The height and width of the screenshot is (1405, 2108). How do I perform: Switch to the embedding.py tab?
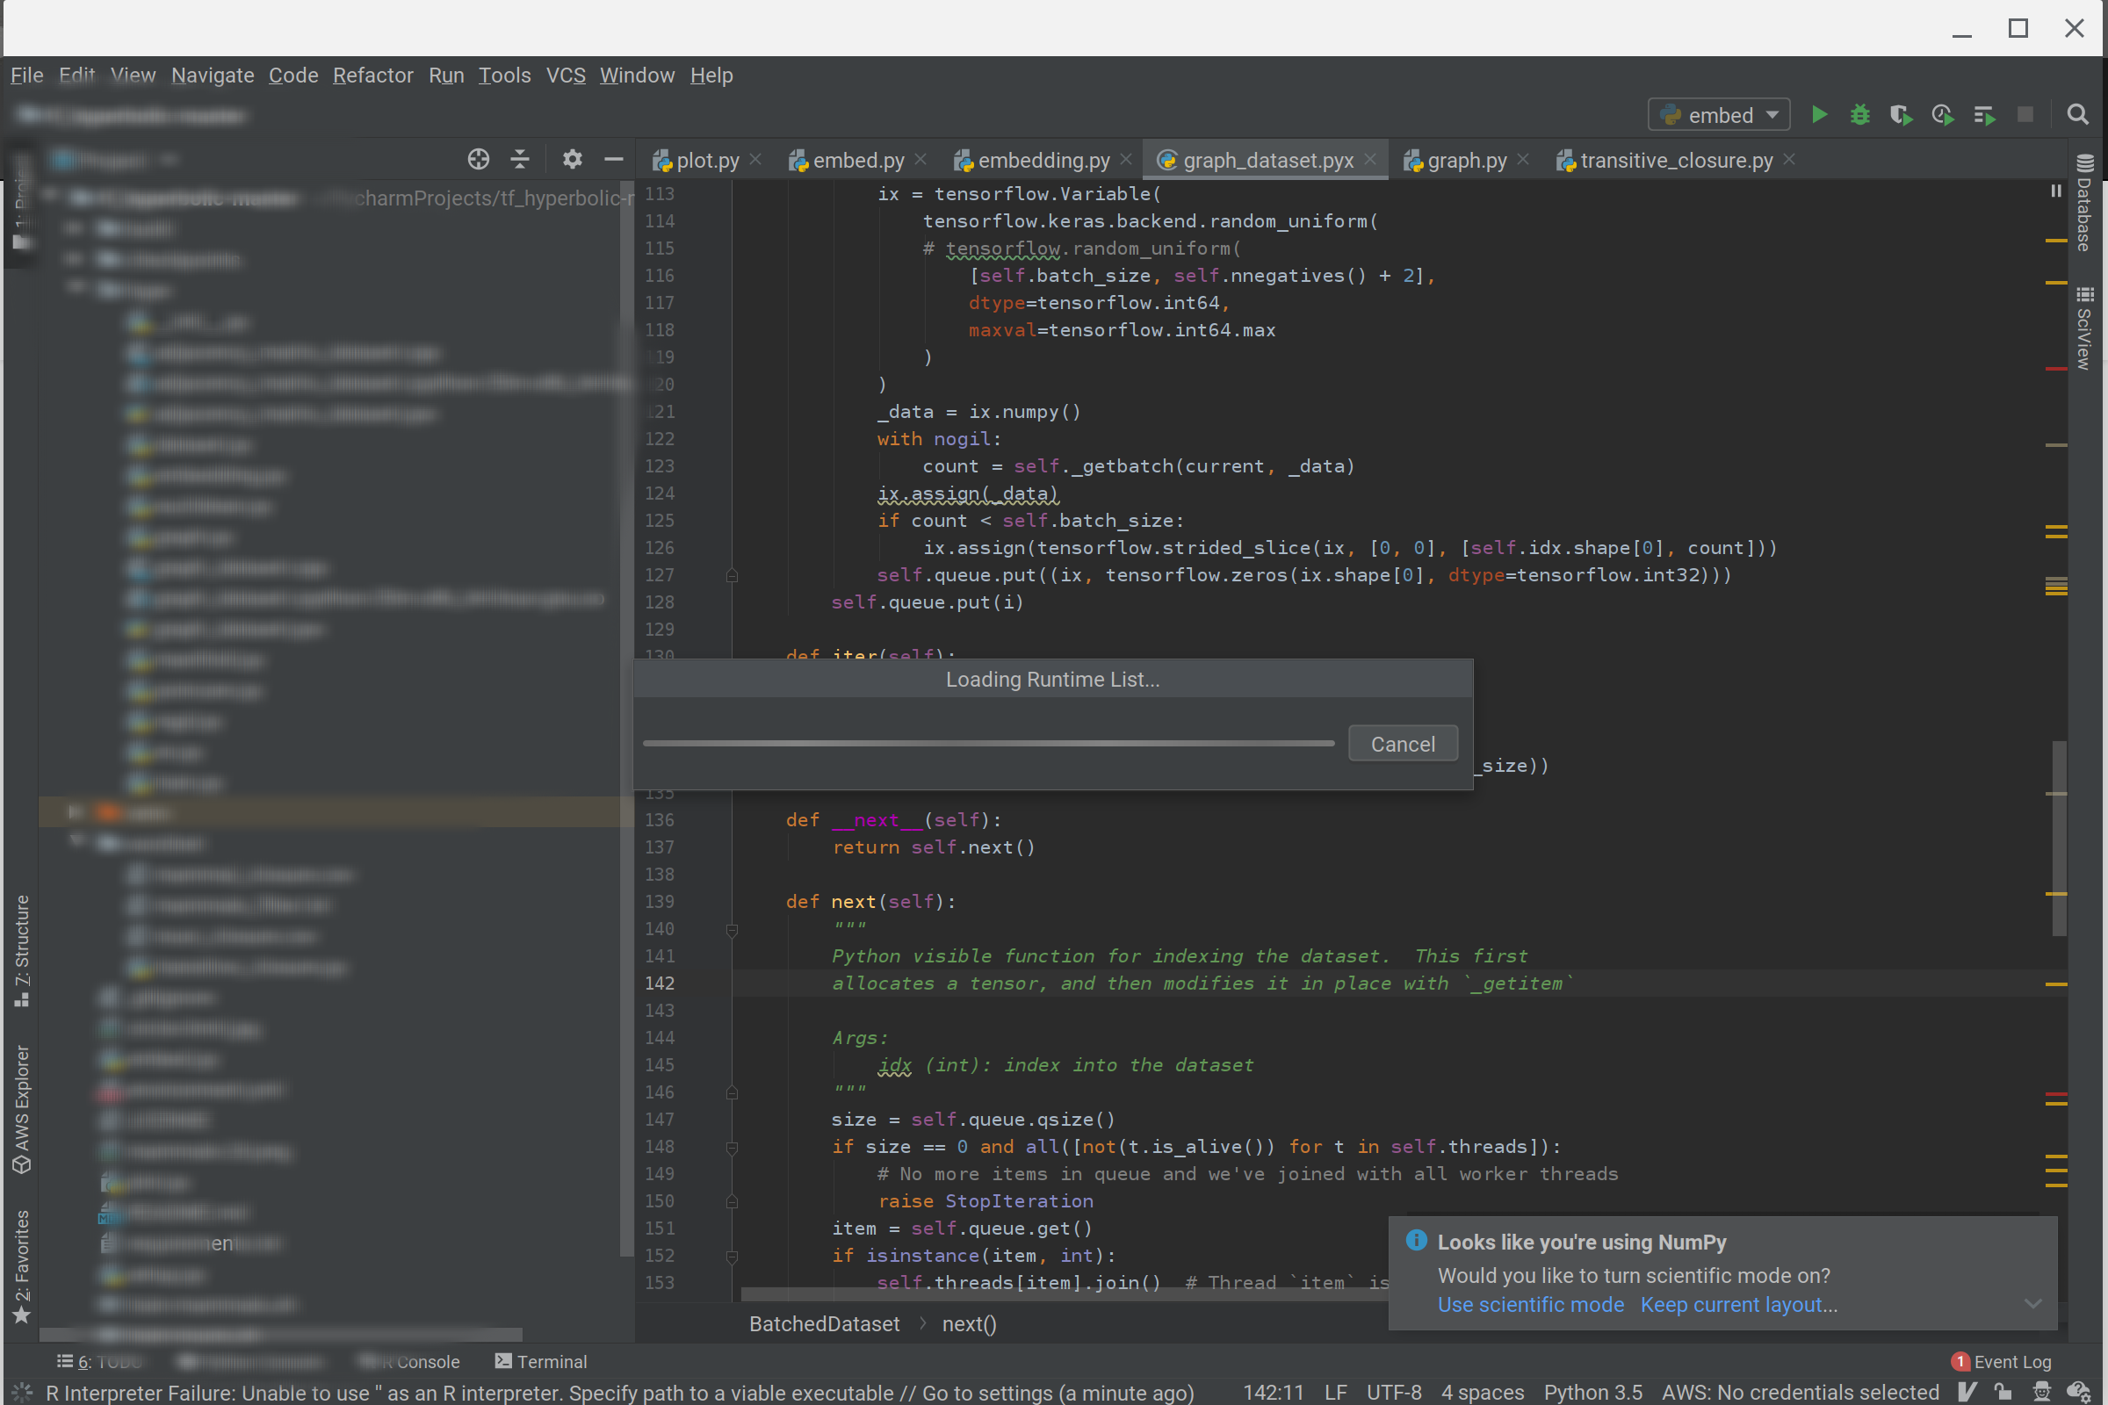(1043, 161)
